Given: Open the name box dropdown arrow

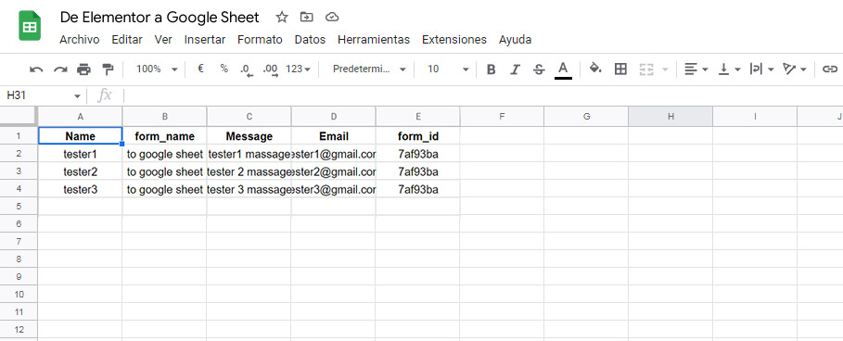Looking at the screenshot, I should click(x=77, y=96).
